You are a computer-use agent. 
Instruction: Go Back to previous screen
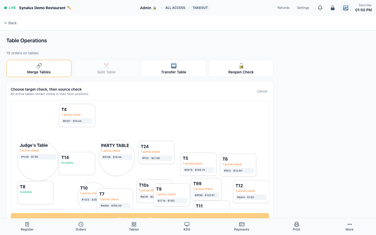(10, 23)
